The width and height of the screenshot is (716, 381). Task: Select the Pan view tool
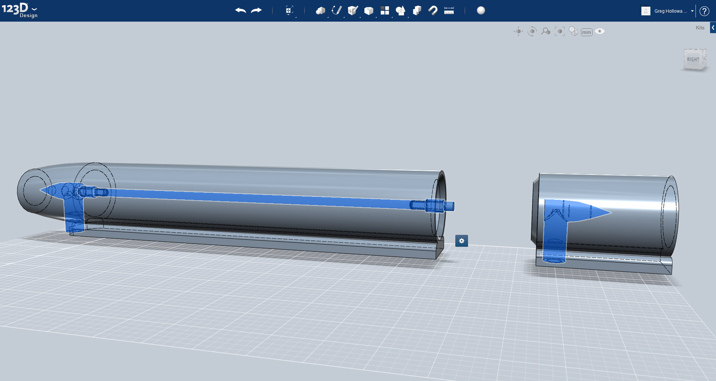(x=518, y=32)
